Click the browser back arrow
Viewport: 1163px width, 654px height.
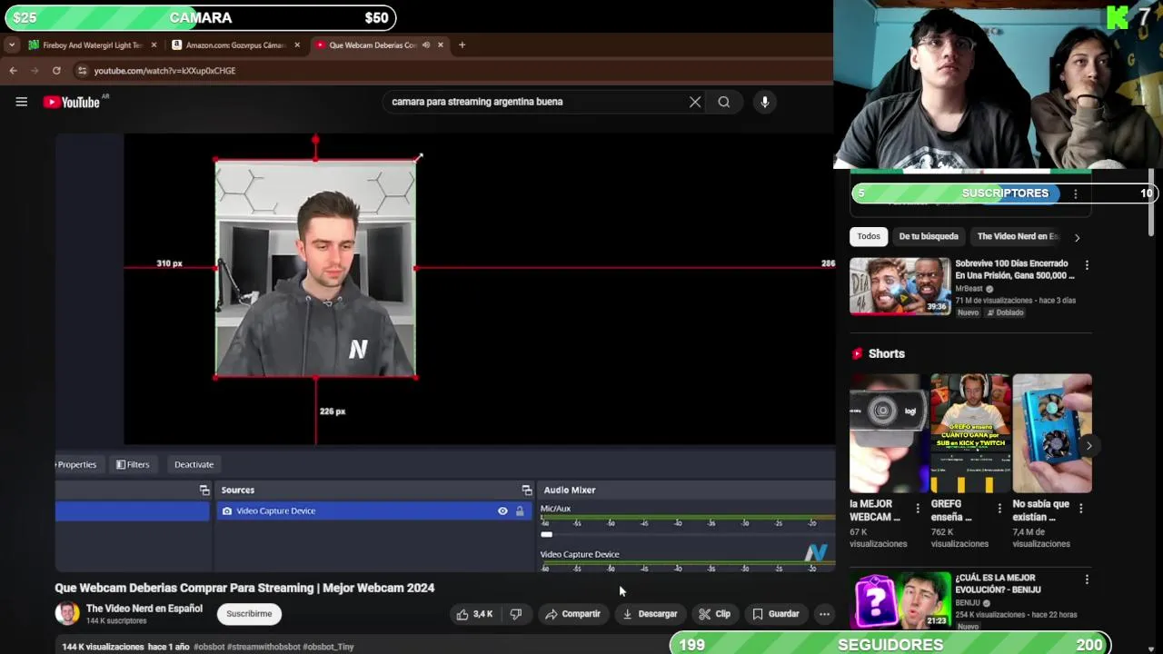[13, 70]
